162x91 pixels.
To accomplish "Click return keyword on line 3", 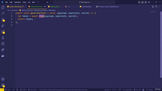I will coord(21,19).
